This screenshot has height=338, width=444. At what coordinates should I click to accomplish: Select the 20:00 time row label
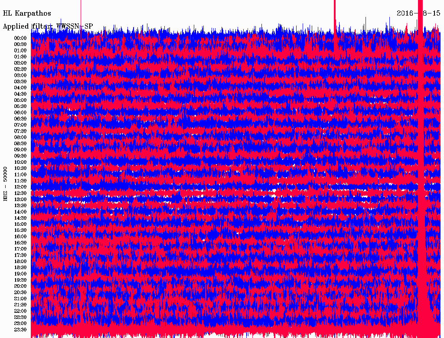[x=20, y=286]
